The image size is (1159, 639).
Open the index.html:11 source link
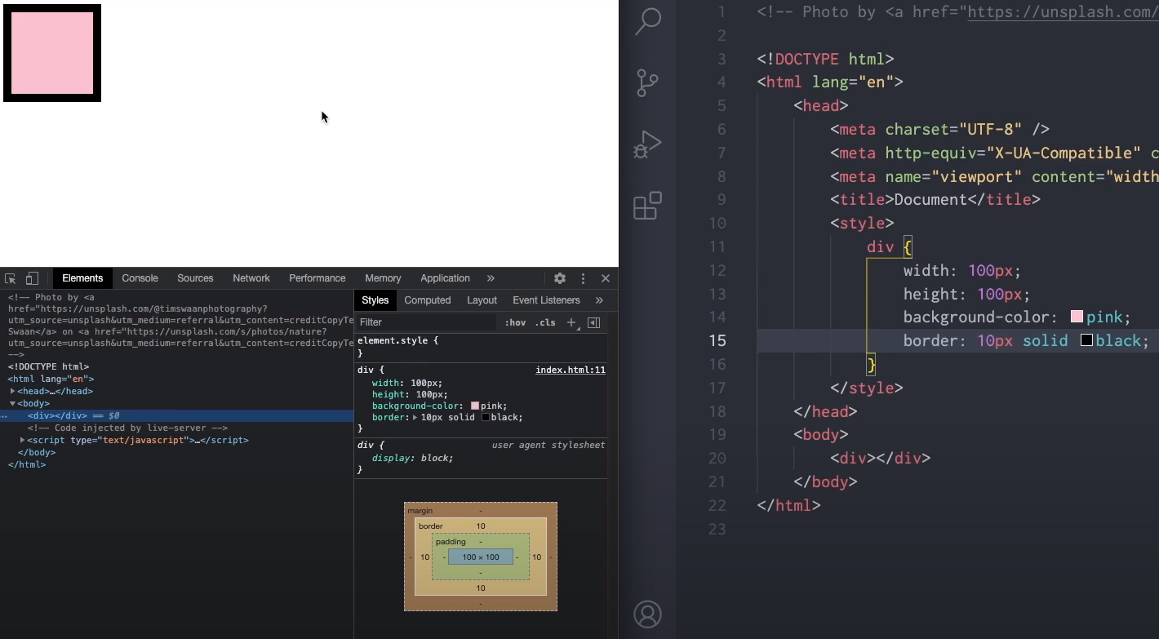click(571, 370)
